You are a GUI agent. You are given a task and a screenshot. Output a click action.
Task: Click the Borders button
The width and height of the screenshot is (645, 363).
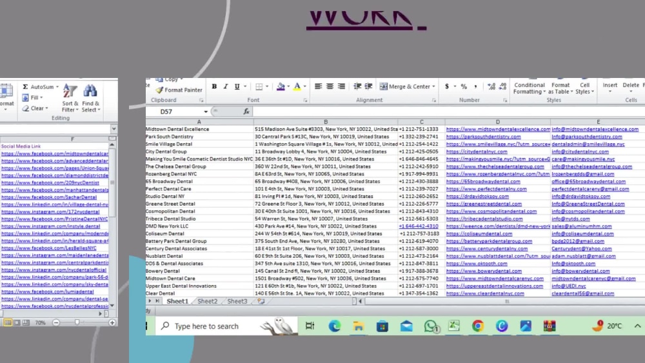tap(259, 86)
